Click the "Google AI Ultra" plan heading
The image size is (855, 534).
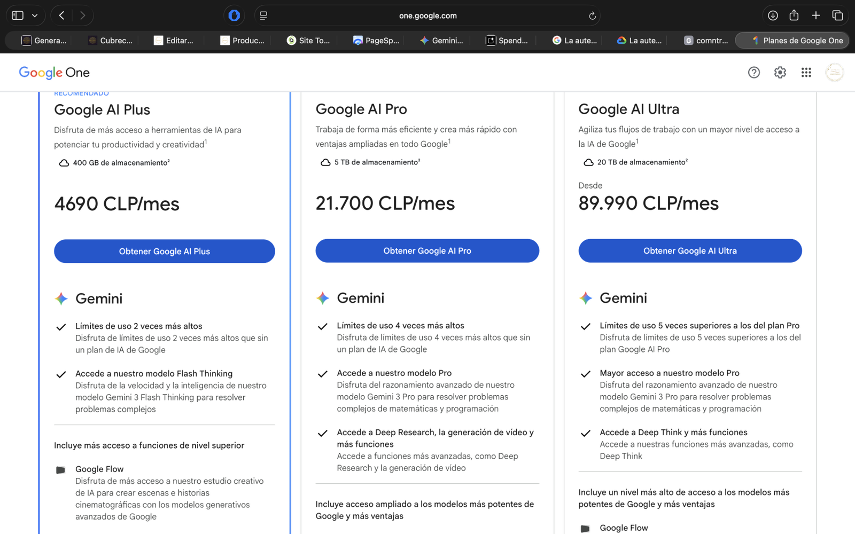(x=629, y=109)
